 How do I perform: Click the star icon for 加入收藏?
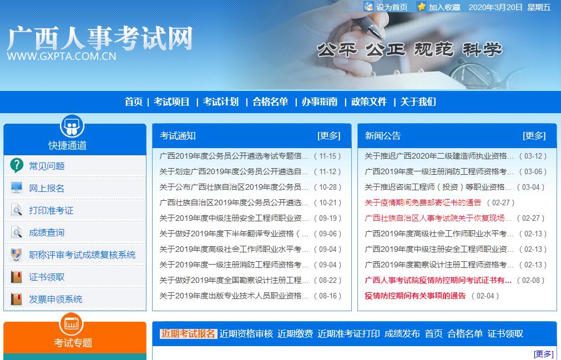coord(422,7)
